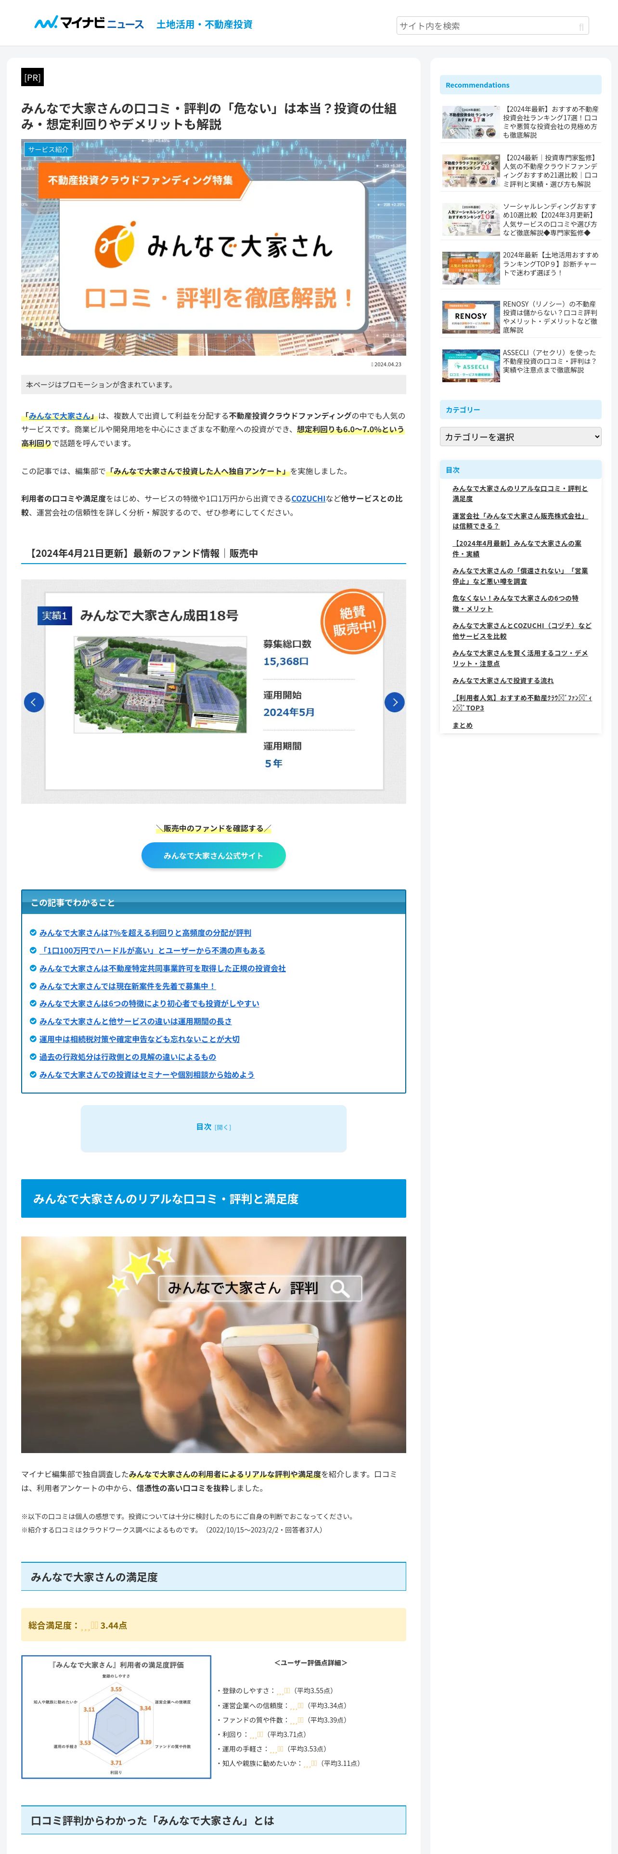Sidebar TOC: COZUCHIなど他サービスと比較
Image resolution: width=618 pixels, height=1854 pixels.
click(x=522, y=631)
